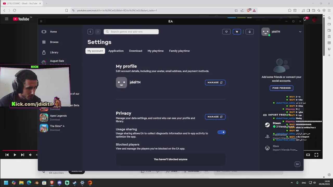This screenshot has height=187, width=333.
Task: Click the ENG language indicator
Action: coord(304,183)
